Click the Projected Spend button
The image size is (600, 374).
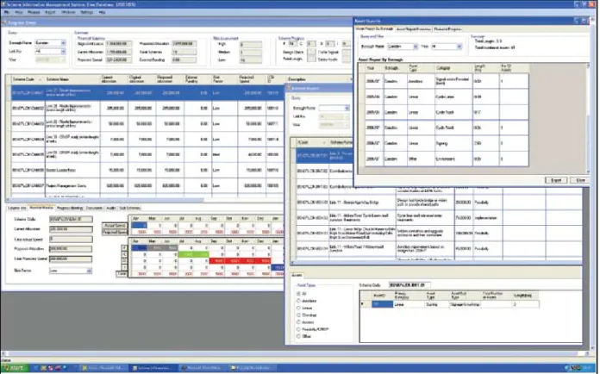pyautogui.click(x=115, y=232)
